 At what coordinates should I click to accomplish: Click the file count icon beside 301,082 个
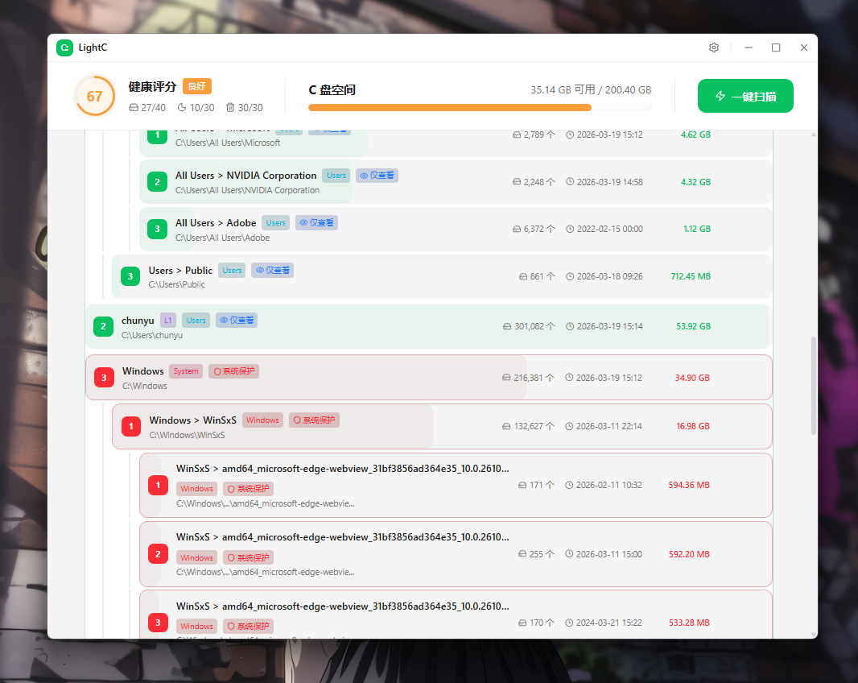pyautogui.click(x=507, y=326)
